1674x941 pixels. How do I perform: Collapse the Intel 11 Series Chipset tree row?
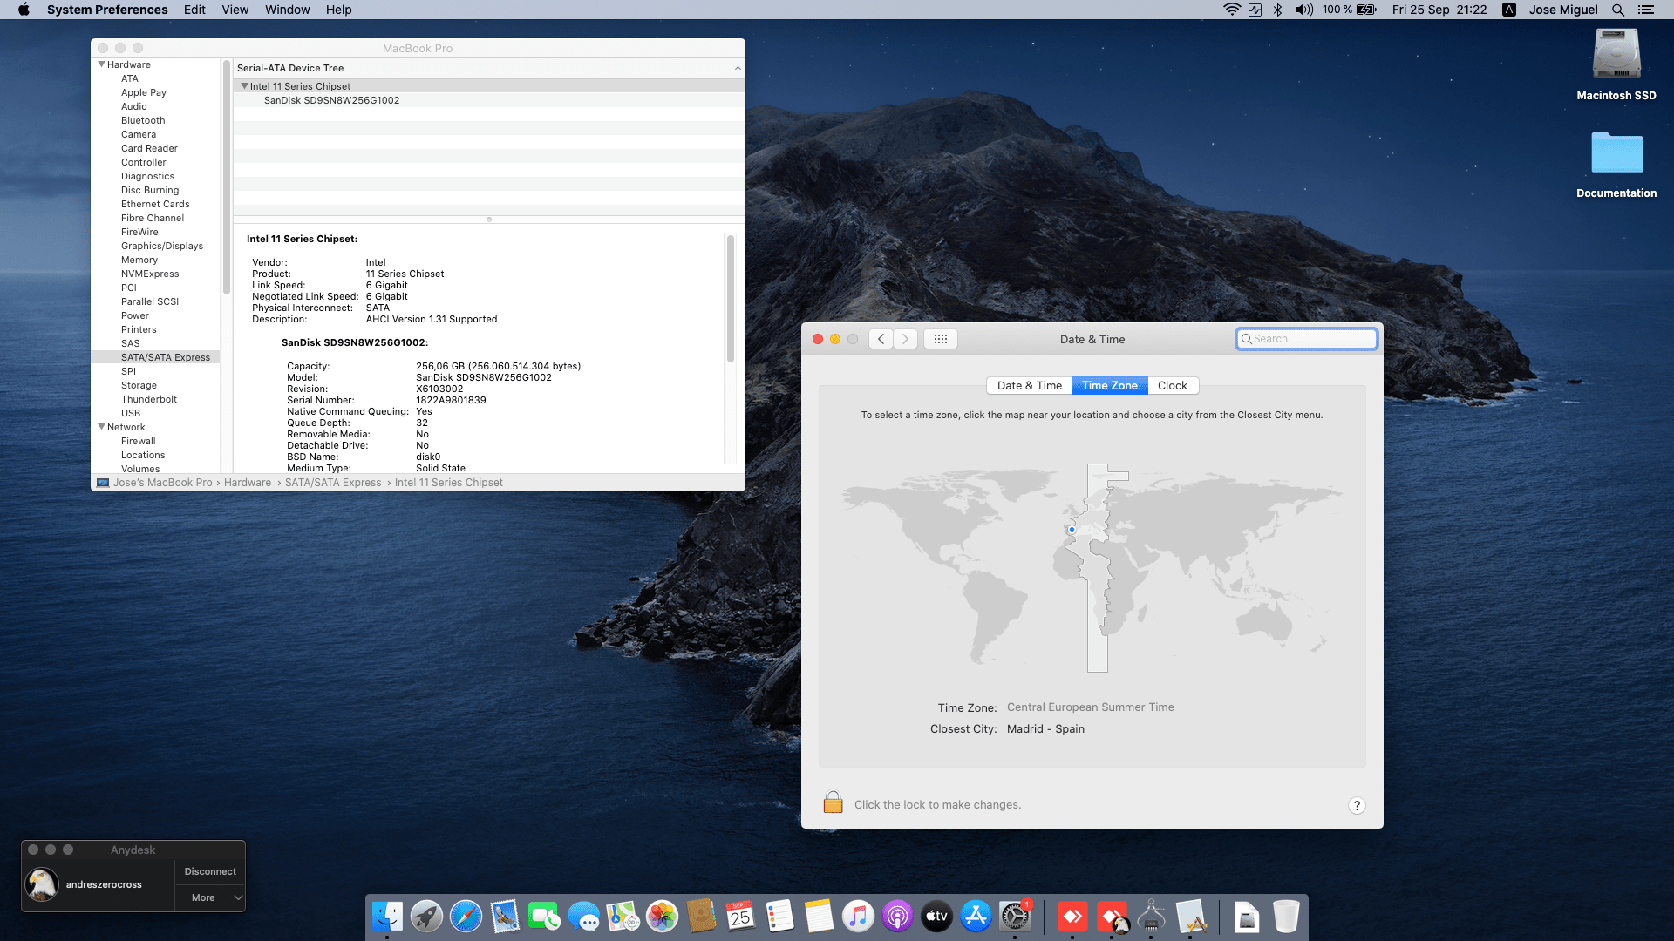click(245, 86)
